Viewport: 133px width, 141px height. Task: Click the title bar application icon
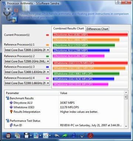coord(4,3)
